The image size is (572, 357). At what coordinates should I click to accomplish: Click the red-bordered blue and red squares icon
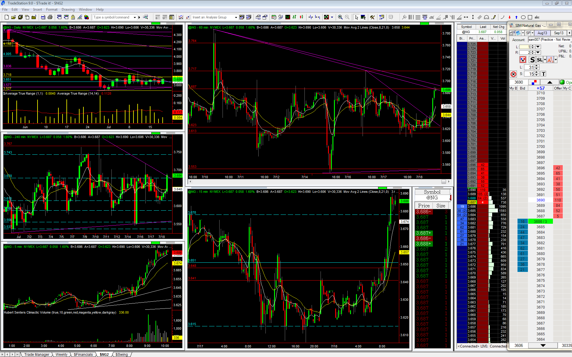(x=523, y=60)
